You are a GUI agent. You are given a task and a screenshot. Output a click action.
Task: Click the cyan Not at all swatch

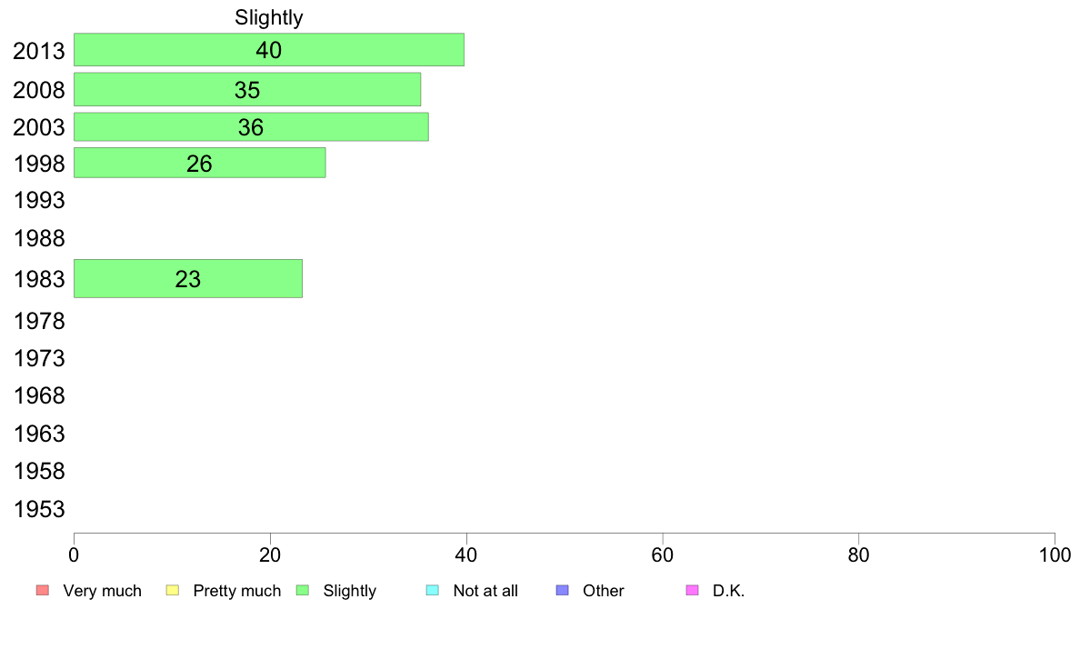[433, 591]
